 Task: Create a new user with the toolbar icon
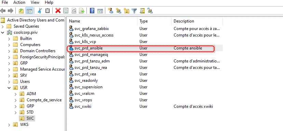pyautogui.click(x=110, y=11)
